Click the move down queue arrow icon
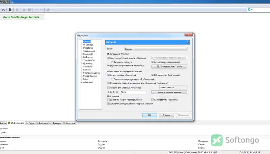This screenshot has height=154, width=270. (41, 10)
